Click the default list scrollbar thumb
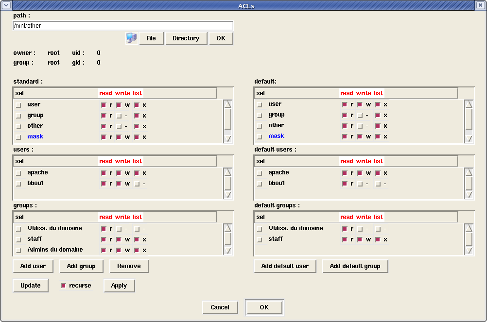This screenshot has width=487, height=322. pos(469,119)
